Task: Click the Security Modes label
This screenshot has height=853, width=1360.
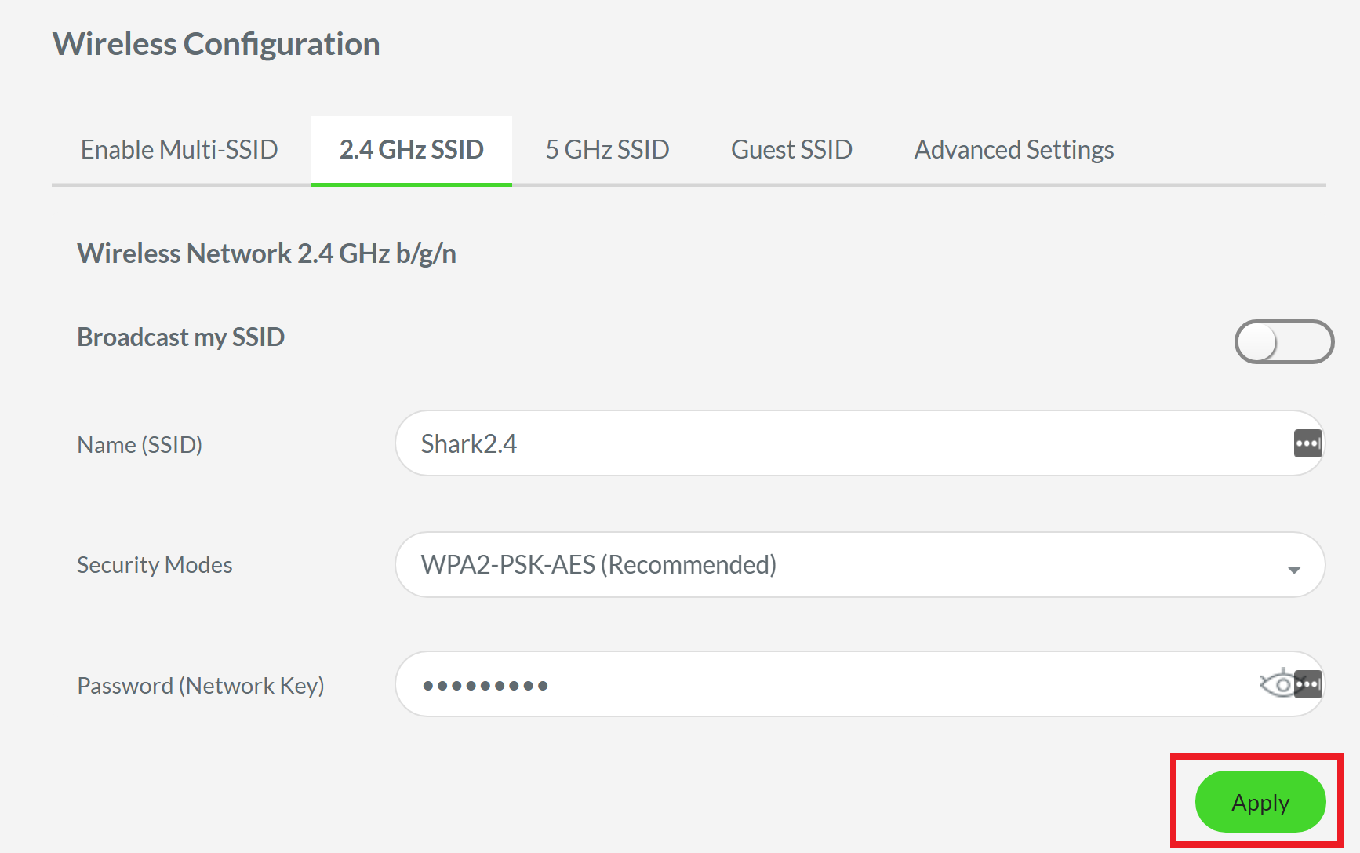Action: [x=155, y=565]
